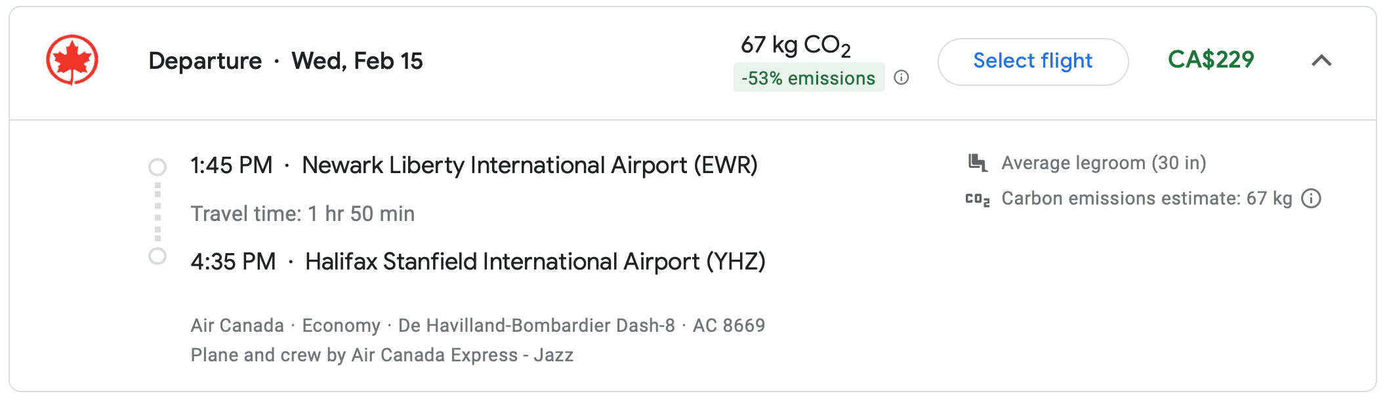Click the Average legroom (30 in) text

click(1104, 163)
